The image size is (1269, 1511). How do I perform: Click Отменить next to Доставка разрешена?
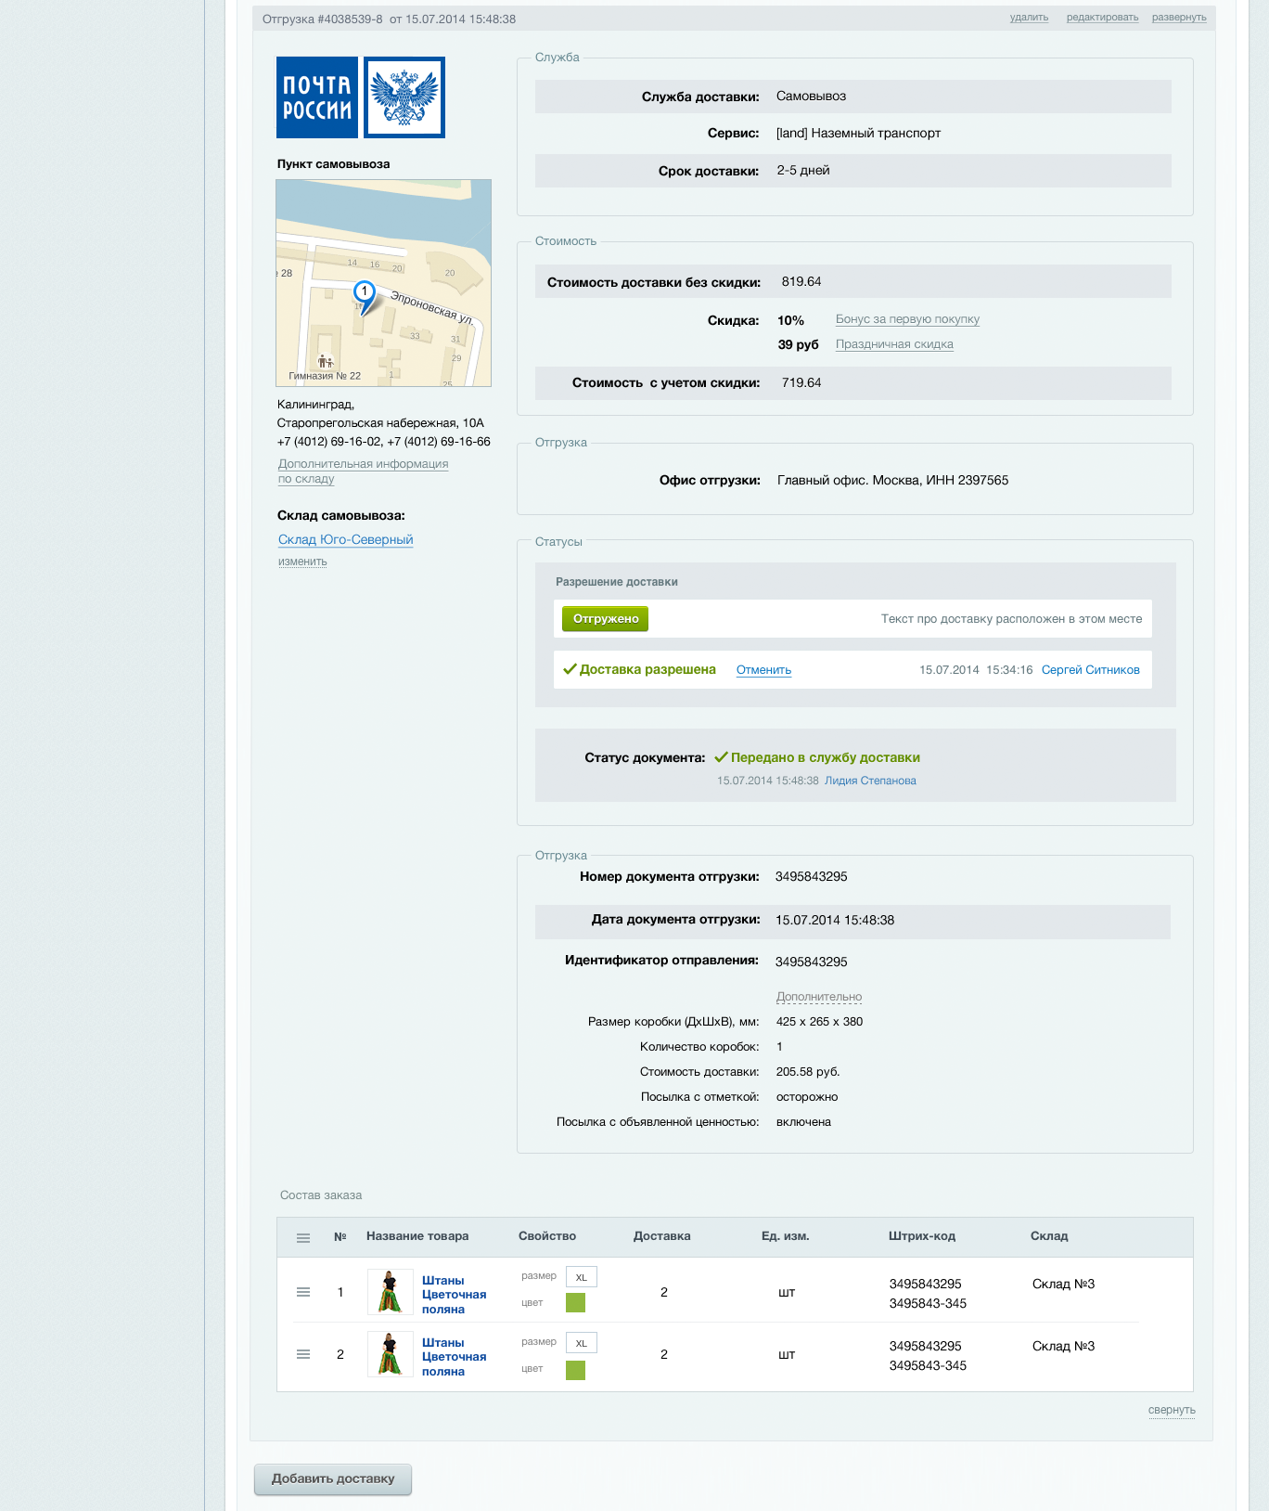click(763, 670)
